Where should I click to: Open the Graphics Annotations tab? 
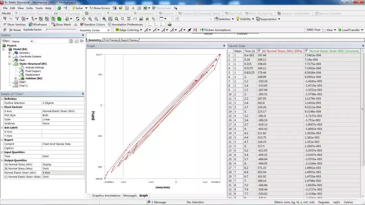106,196
